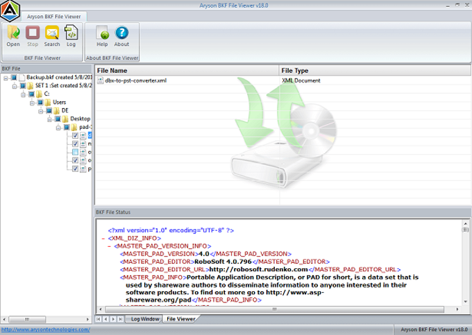
Task: Click the tree panel horizontal scrollbar thumb
Action: 27,319
